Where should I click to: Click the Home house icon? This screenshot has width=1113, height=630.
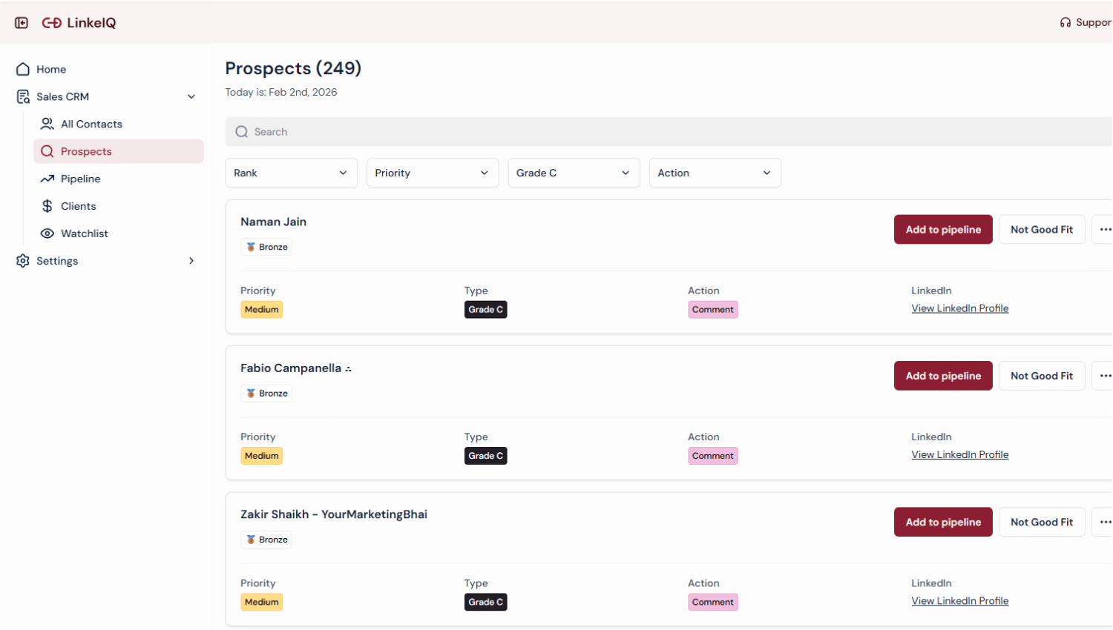[x=23, y=69]
